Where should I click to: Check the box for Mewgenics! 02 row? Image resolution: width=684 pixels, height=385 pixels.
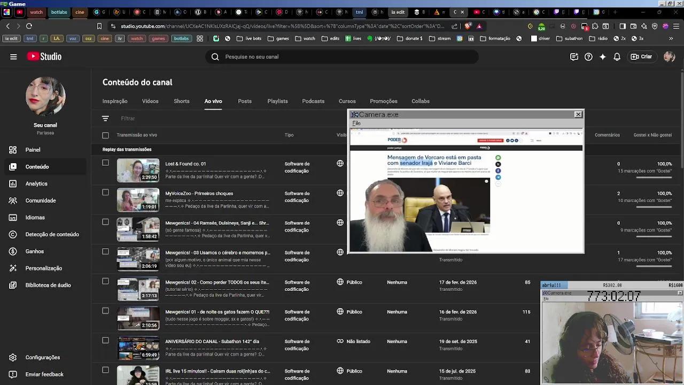(x=105, y=281)
